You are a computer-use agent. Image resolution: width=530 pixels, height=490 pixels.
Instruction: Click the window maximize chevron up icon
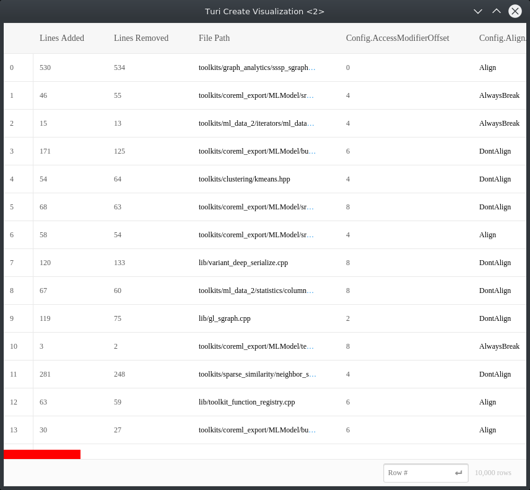496,11
